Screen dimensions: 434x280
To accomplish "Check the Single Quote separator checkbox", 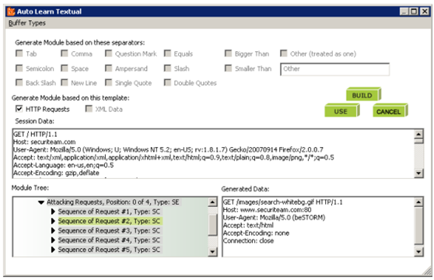I will 109,82.
